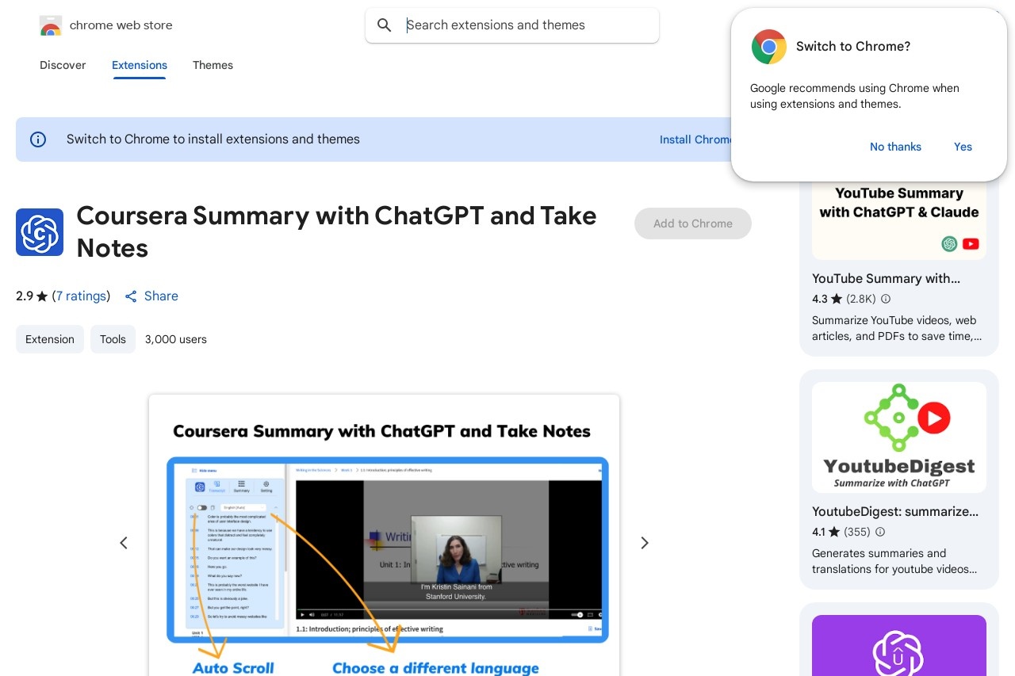The width and height of the screenshot is (1015, 676).
Task: Click the Install Chrome link
Action: point(695,139)
